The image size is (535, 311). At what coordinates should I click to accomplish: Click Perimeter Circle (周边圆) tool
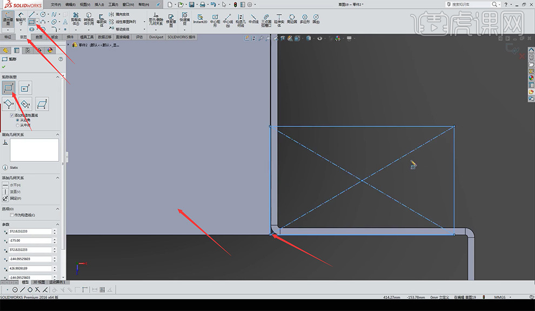point(292,19)
